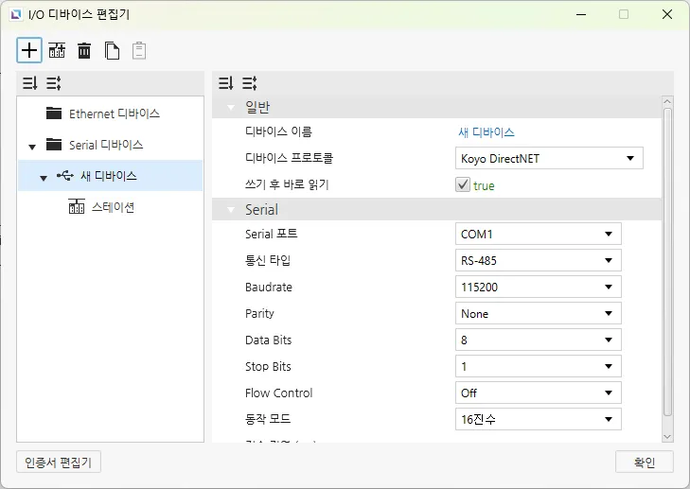Screen dimensions: 690x489
Task: Click the 확인 button
Action: coord(644,462)
